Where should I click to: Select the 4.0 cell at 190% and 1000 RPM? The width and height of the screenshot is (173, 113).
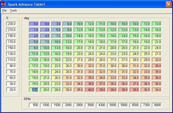click(x=45, y=36)
